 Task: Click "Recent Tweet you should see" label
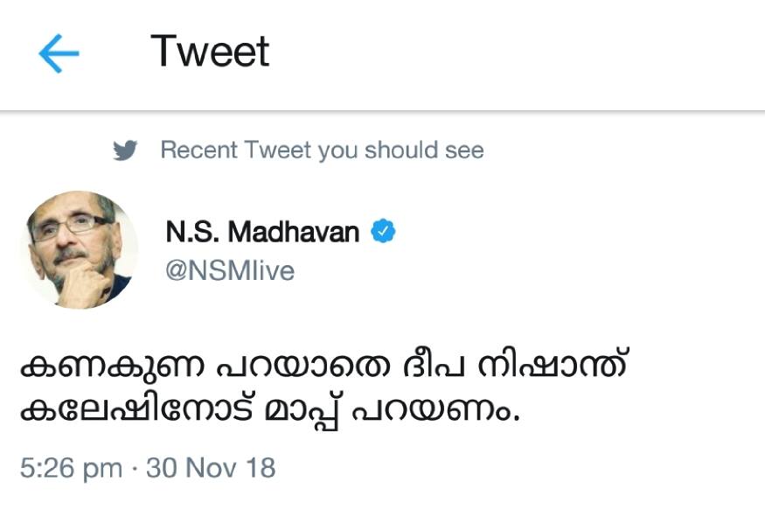[x=322, y=150]
